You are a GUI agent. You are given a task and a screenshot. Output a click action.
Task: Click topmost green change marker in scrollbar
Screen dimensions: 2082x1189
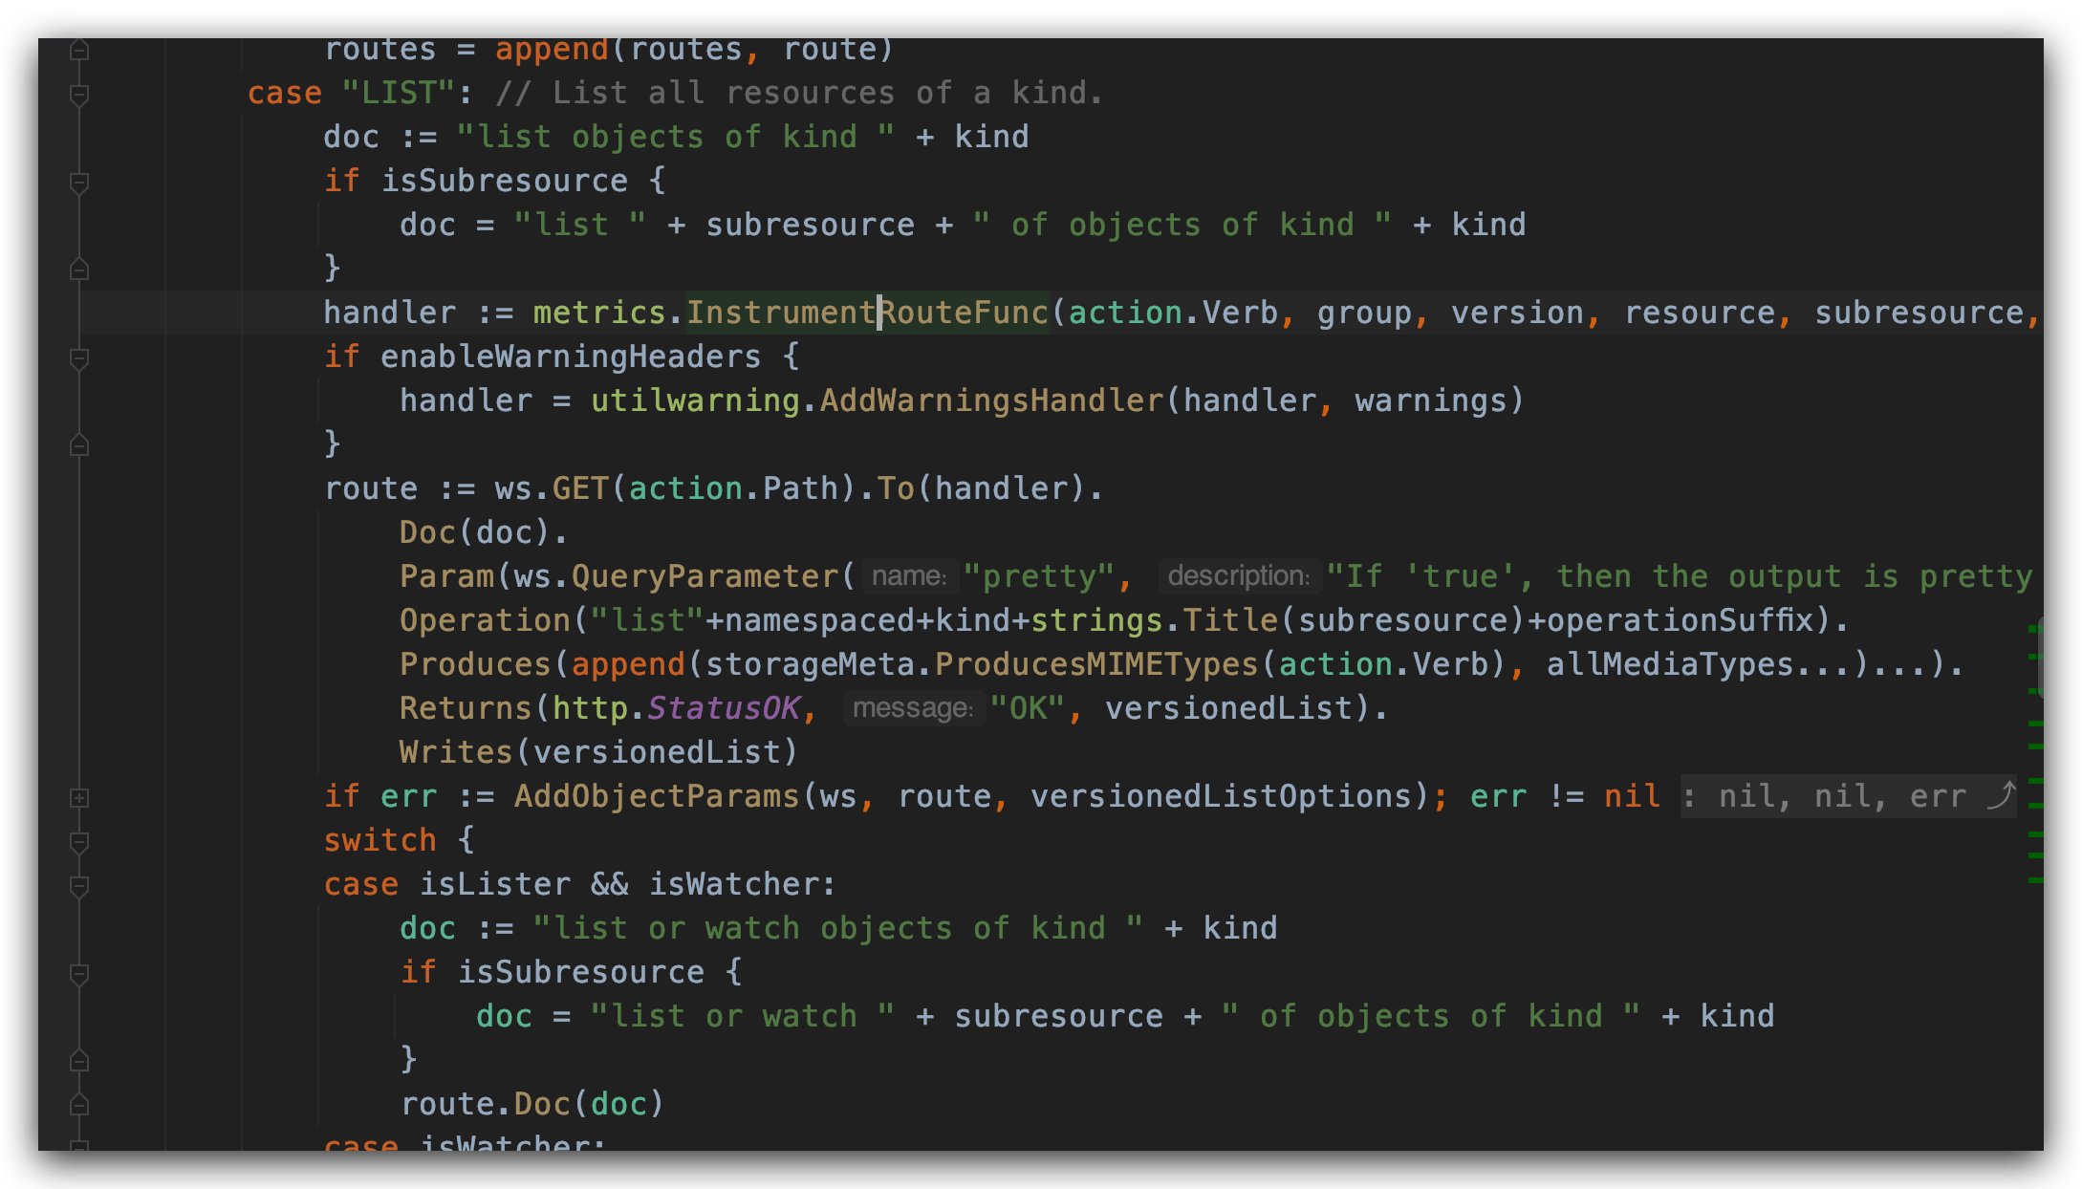[2034, 629]
